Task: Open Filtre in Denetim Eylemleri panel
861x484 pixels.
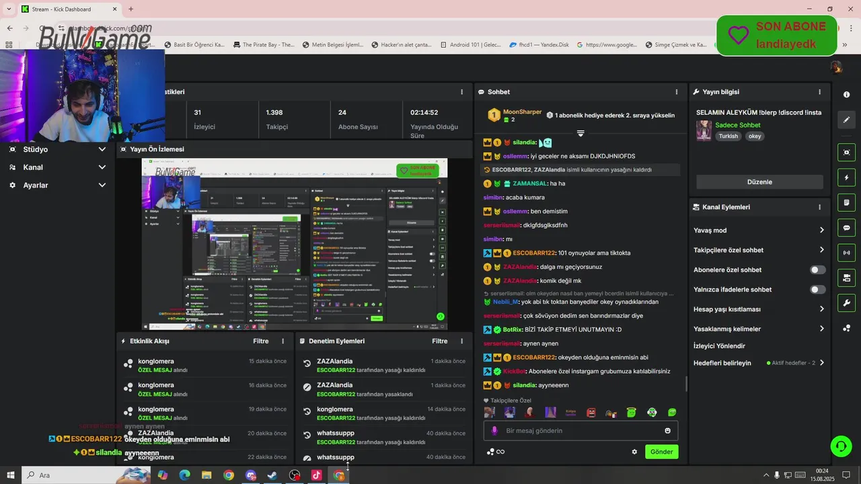Action: (x=440, y=341)
